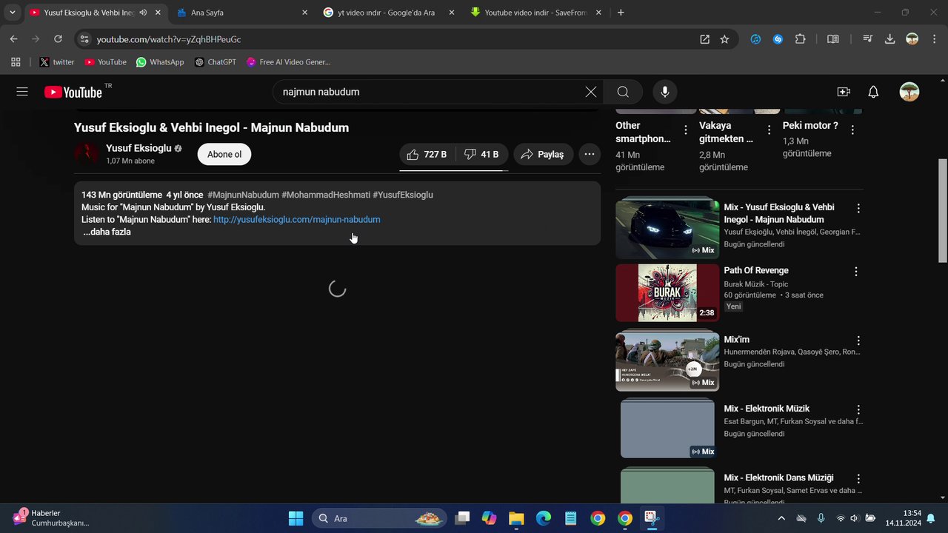Click the Create video icon
This screenshot has width=948, height=533.
(x=843, y=92)
